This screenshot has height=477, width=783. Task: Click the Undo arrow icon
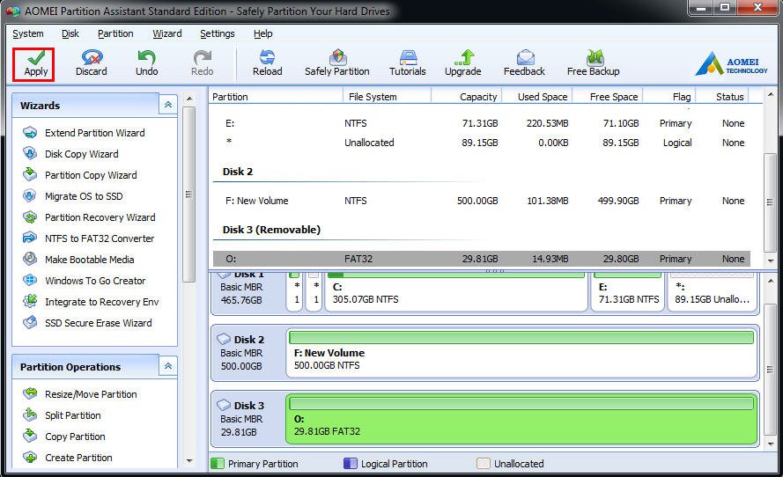[x=146, y=57]
